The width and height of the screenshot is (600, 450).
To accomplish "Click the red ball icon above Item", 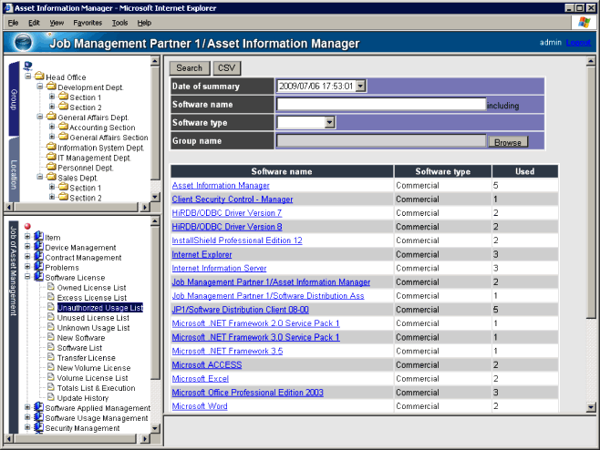I will (27, 227).
